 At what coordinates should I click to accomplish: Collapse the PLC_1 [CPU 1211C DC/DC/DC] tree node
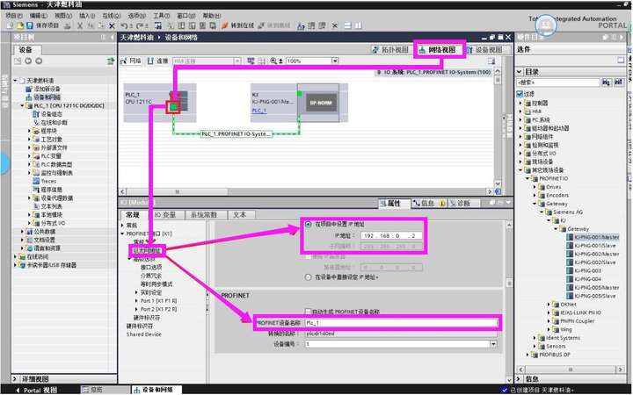coord(22,105)
